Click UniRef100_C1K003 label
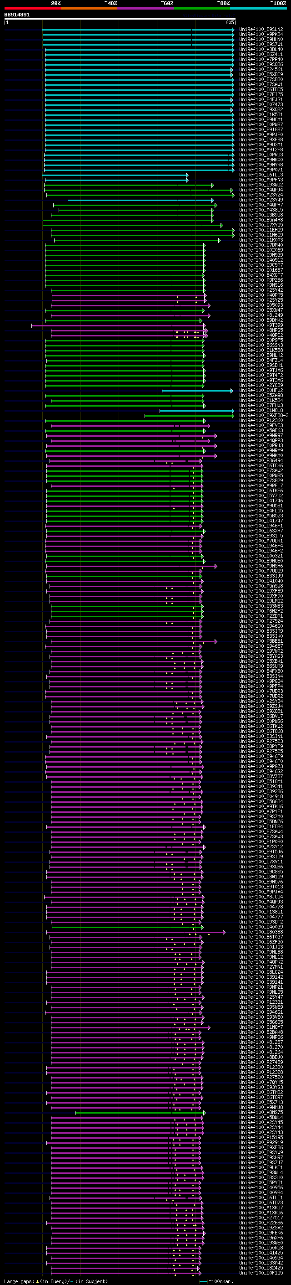The image size is (291, 1285). [261, 240]
